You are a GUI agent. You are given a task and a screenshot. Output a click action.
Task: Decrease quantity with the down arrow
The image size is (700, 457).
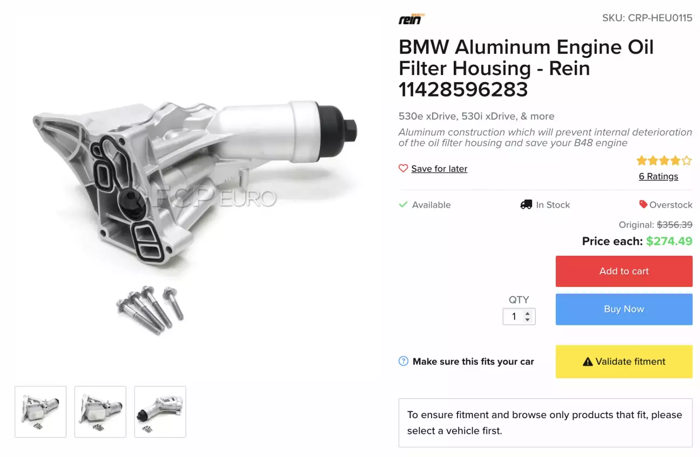[x=528, y=320]
